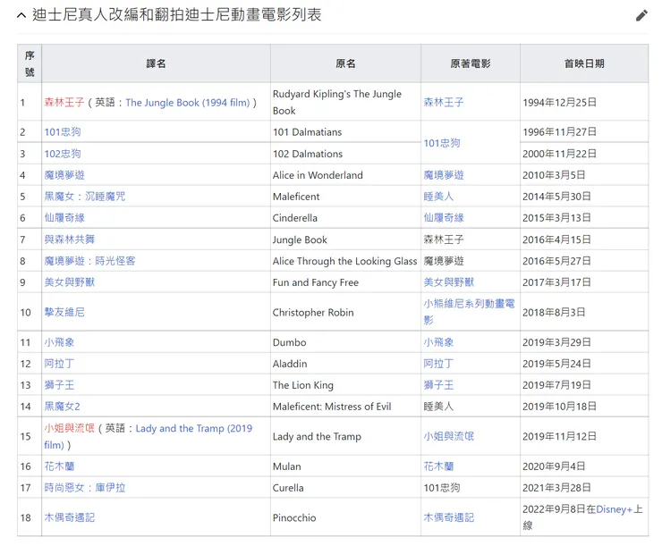Select the 2019年7月19日 date cell
662x546 pixels.
[584, 385]
